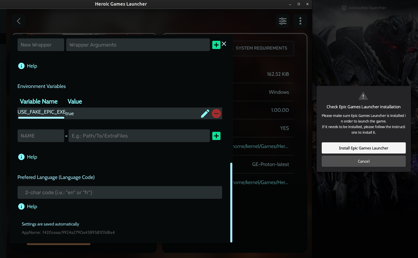This screenshot has height=258, width=418.
Task: Click the Environment Variables heading
Action: click(x=42, y=86)
